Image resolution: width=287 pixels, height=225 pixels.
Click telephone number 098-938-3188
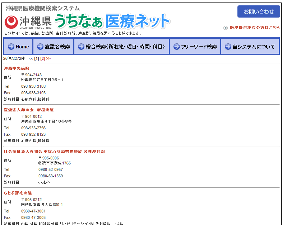pyautogui.click(x=33, y=86)
